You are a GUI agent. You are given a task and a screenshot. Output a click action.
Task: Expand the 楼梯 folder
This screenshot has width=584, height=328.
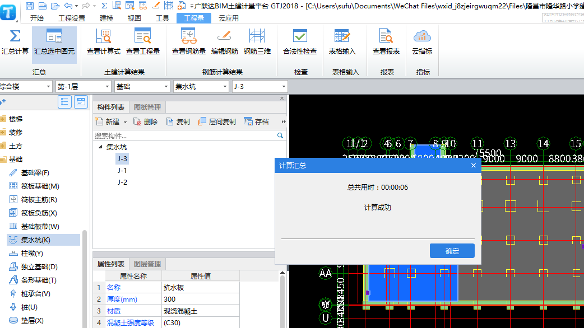coord(3,119)
